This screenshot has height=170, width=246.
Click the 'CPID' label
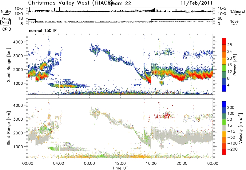[7, 29]
